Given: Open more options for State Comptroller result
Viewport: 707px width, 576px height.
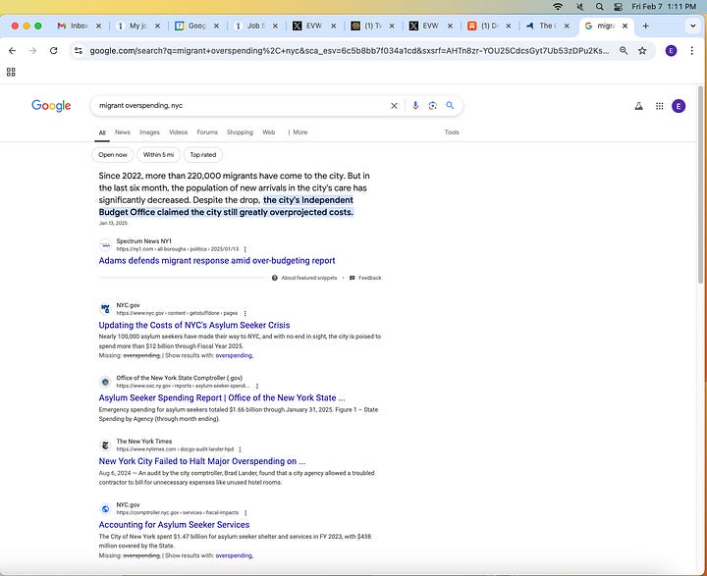Looking at the screenshot, I should (257, 386).
